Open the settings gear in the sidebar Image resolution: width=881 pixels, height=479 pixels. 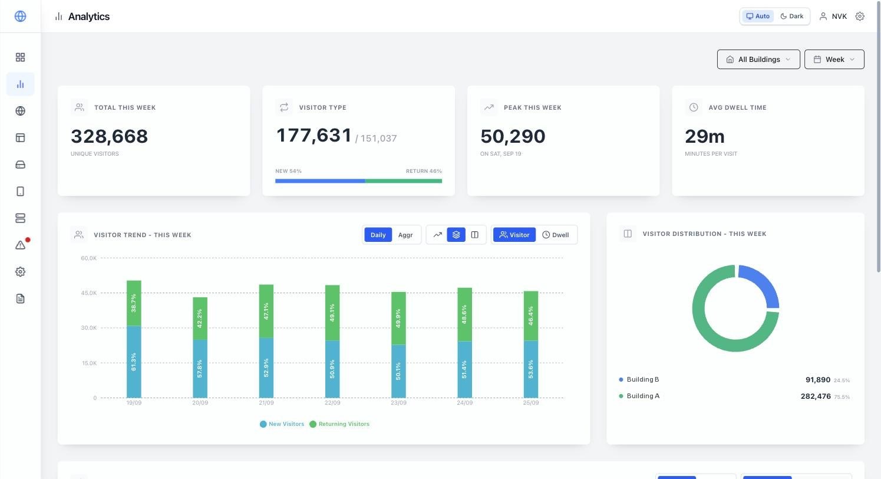(x=20, y=272)
